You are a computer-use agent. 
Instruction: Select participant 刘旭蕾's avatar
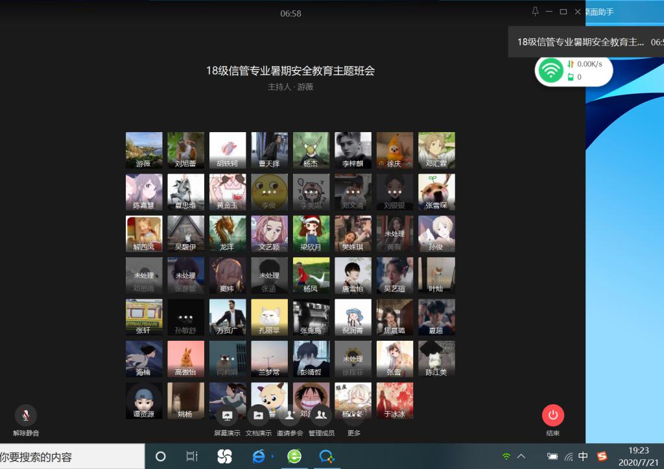tap(185, 150)
